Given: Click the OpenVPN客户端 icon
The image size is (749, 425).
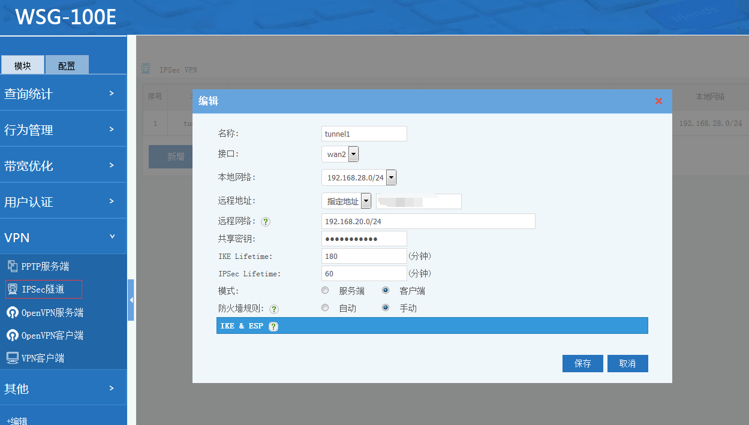Looking at the screenshot, I should (12, 335).
